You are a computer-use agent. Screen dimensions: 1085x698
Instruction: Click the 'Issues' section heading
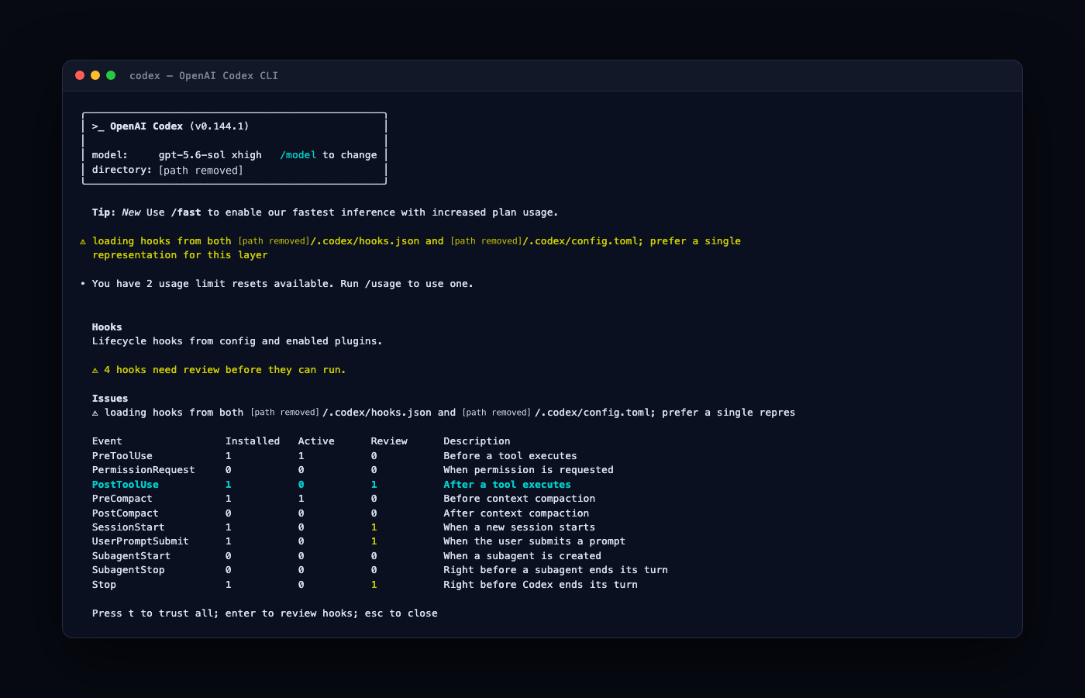click(x=110, y=399)
